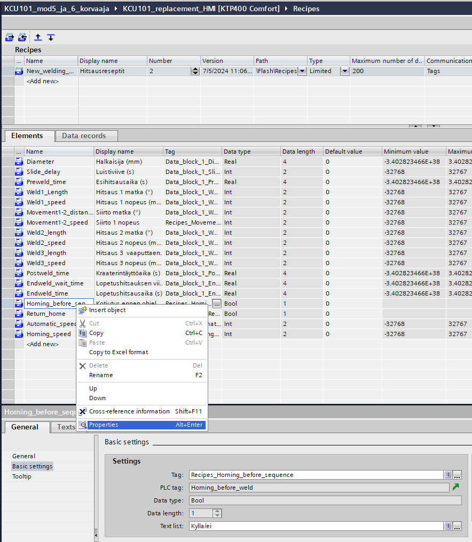The width and height of the screenshot is (472, 542).
Task: Open the Texts tab in properties
Action: coord(66,427)
